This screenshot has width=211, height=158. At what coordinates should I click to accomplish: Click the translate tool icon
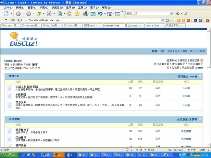(x=85, y=14)
